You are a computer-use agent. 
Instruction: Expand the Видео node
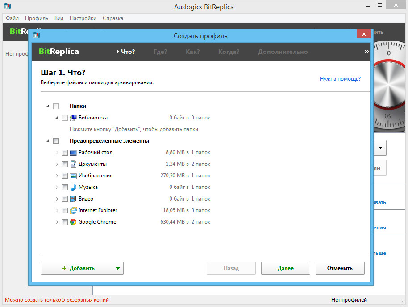click(x=57, y=199)
